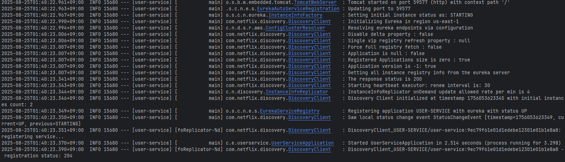Screen dimensions: 565x162
Task: Open DiscoveryClient link beside Discovery Client initialized
Action: coord(309,98)
